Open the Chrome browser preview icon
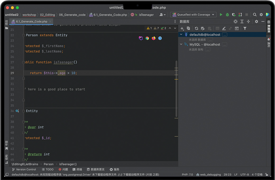Viewport: 275px width, 180px height. click(147, 38)
